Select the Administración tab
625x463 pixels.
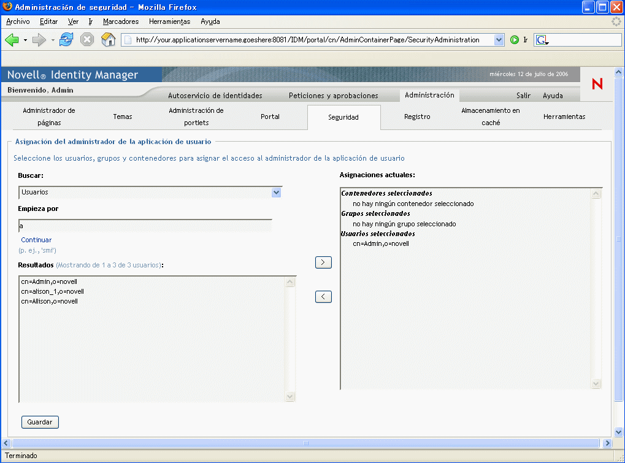point(429,95)
